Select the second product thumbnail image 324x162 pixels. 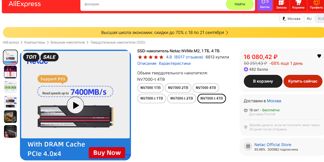coord(10,72)
